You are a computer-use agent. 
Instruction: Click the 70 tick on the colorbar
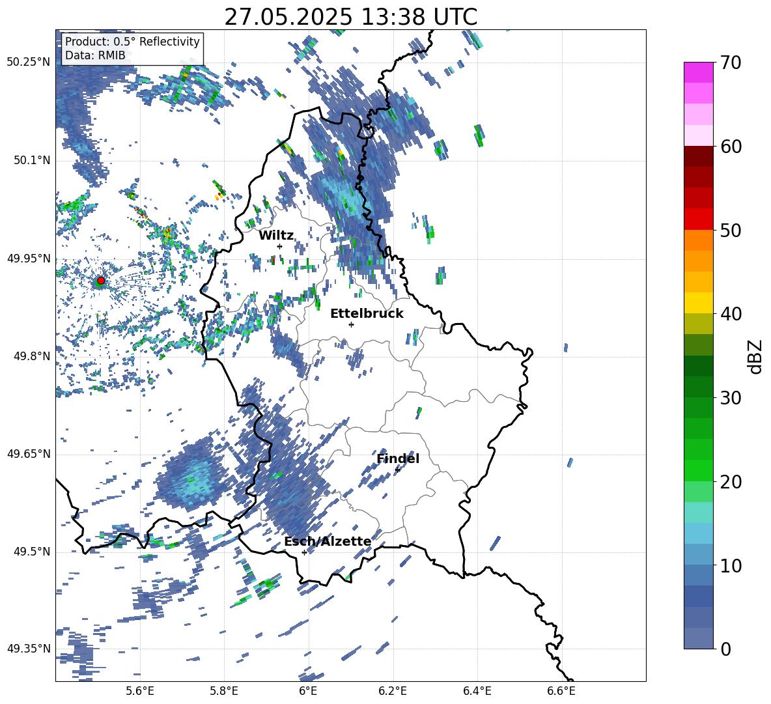pos(731,63)
